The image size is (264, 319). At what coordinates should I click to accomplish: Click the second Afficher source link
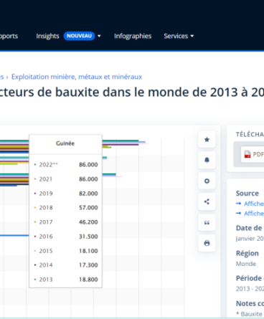click(x=254, y=214)
